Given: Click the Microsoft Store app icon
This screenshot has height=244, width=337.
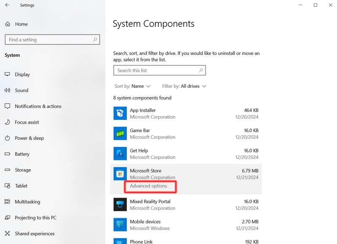Looking at the screenshot, I should coord(120,174).
